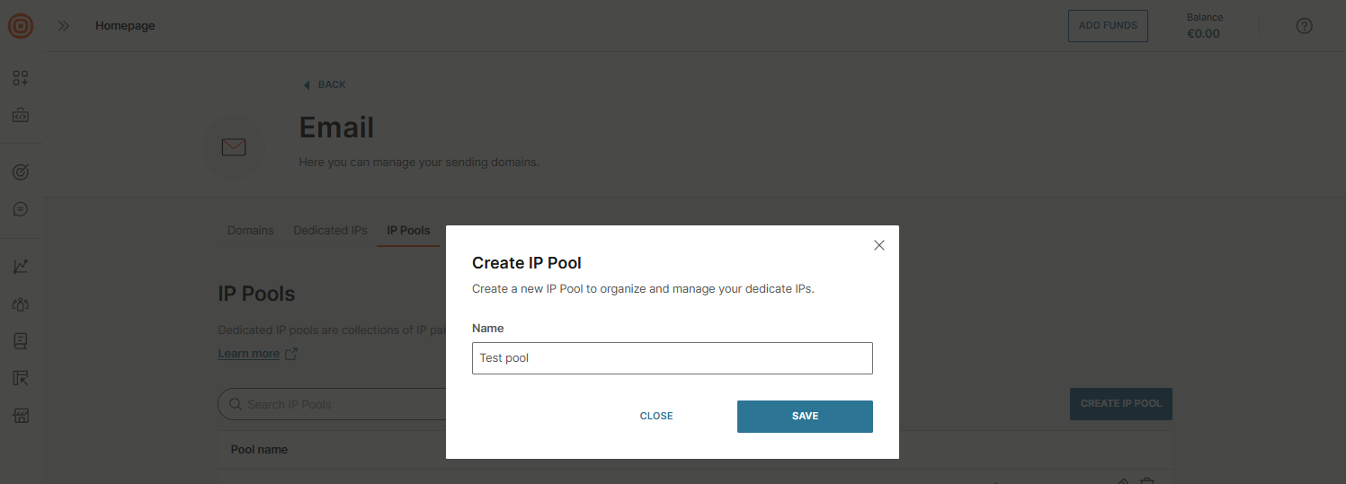This screenshot has width=1346, height=484.
Task: Click the help question mark icon
Action: (x=1304, y=26)
